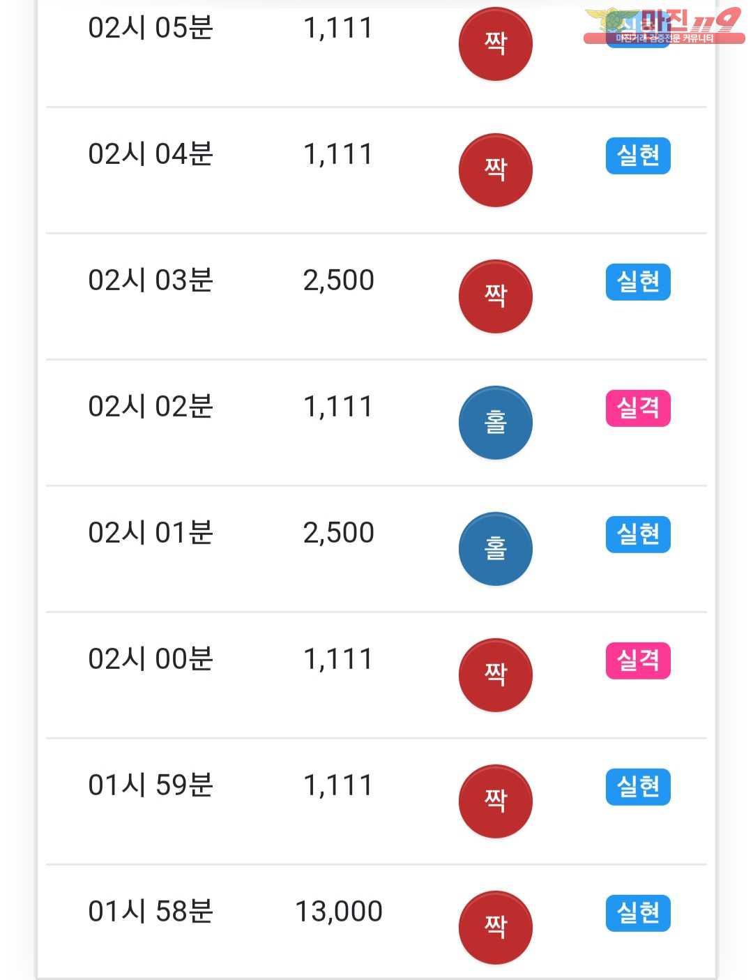753x980 pixels.
Task: Open the 마진119 logo at top right
Action: (664, 26)
